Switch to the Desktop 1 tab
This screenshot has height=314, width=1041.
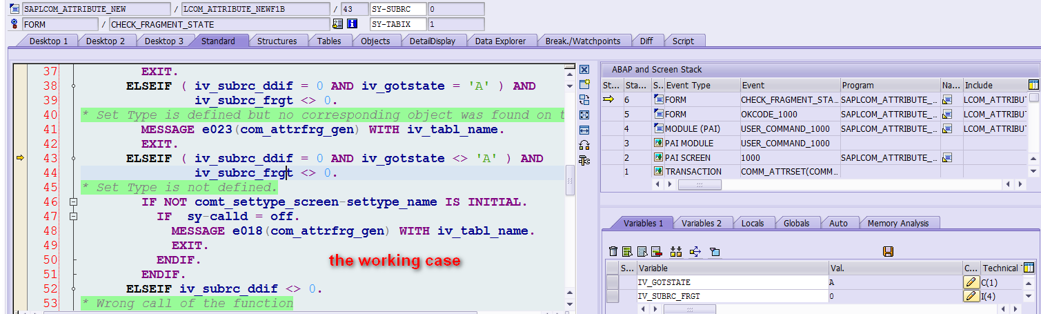click(48, 41)
